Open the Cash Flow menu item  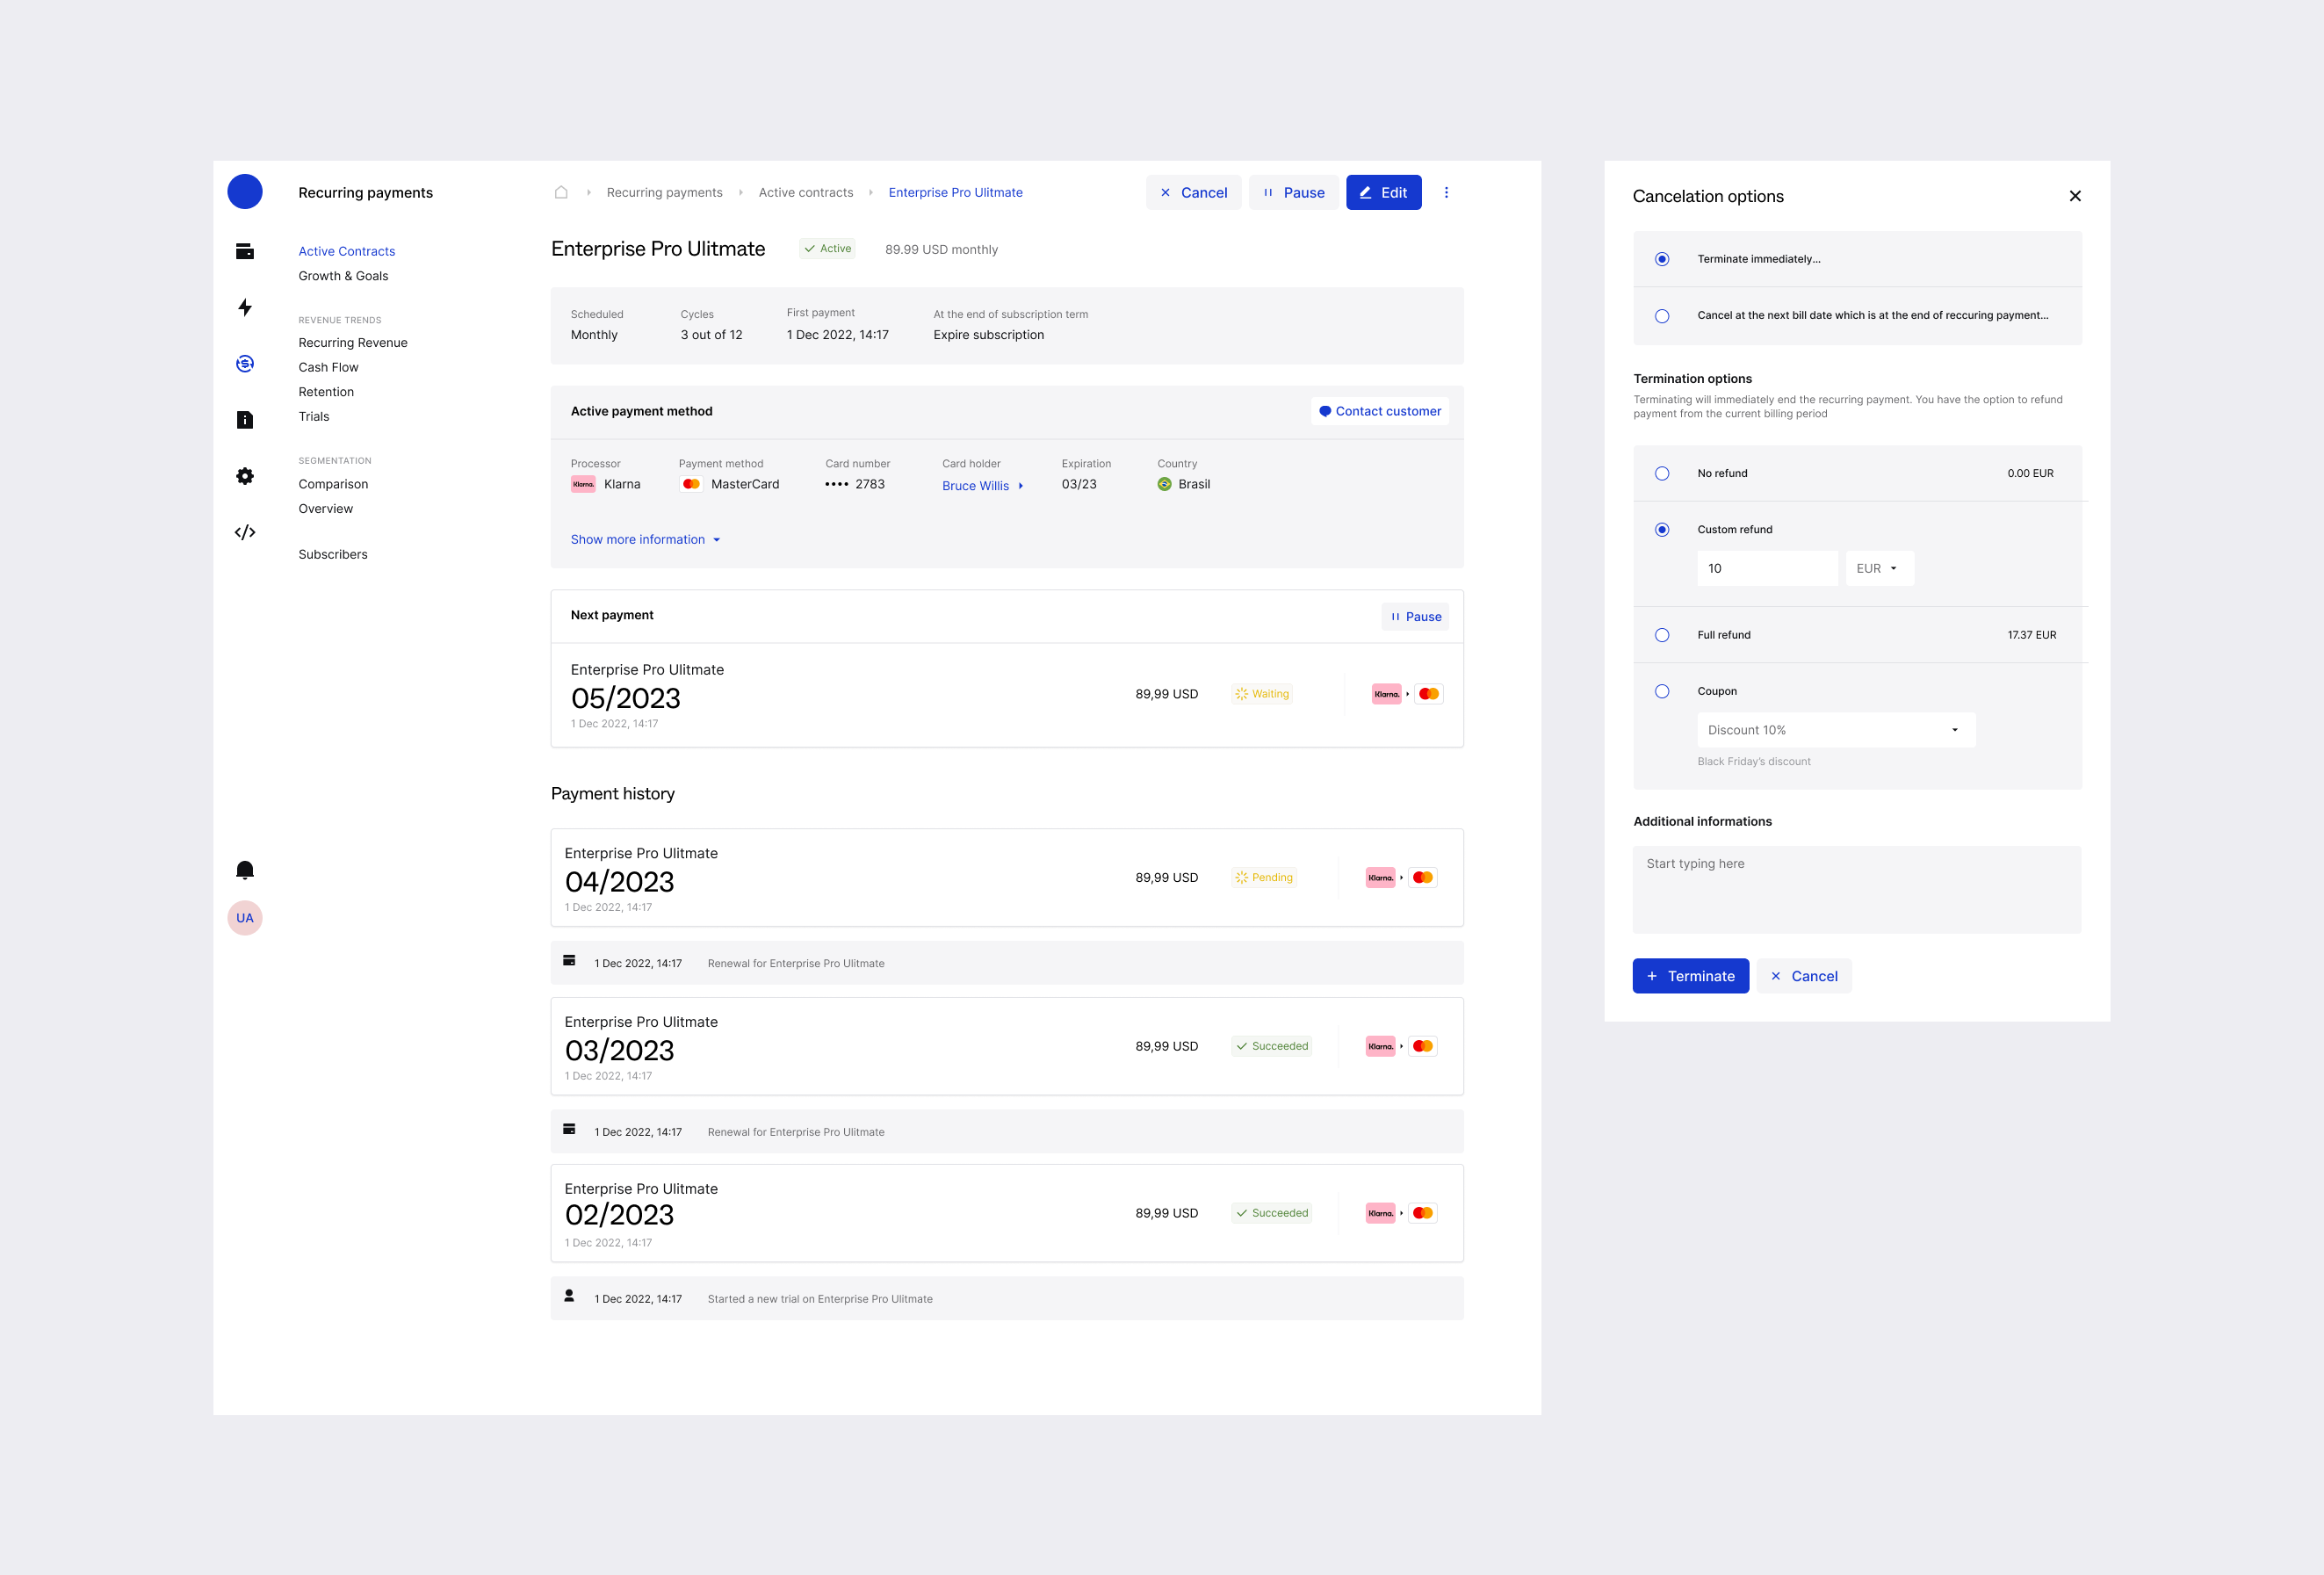(328, 367)
